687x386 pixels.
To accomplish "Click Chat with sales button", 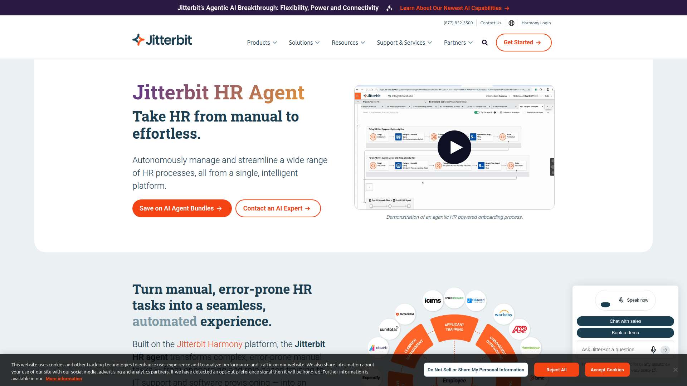I will click(625, 321).
